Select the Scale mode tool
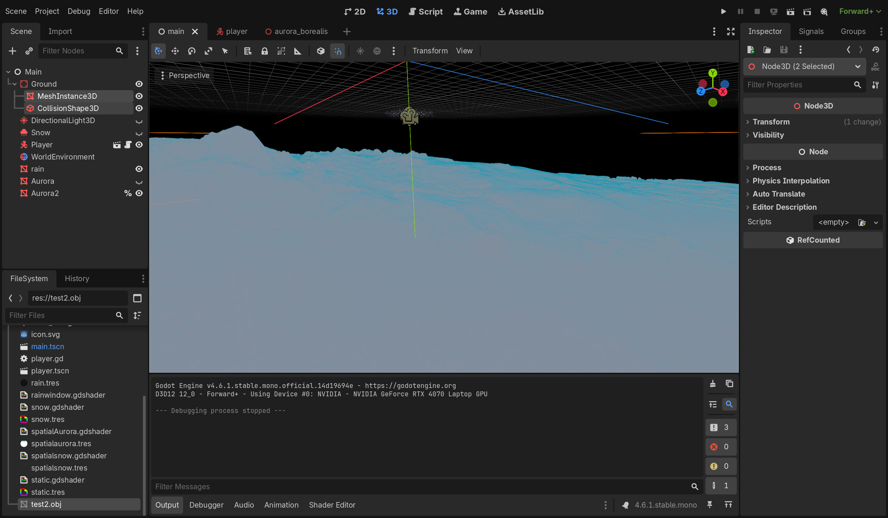 click(208, 51)
